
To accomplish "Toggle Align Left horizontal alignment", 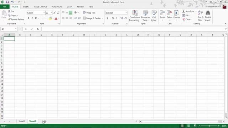I will (x=63, y=18).
